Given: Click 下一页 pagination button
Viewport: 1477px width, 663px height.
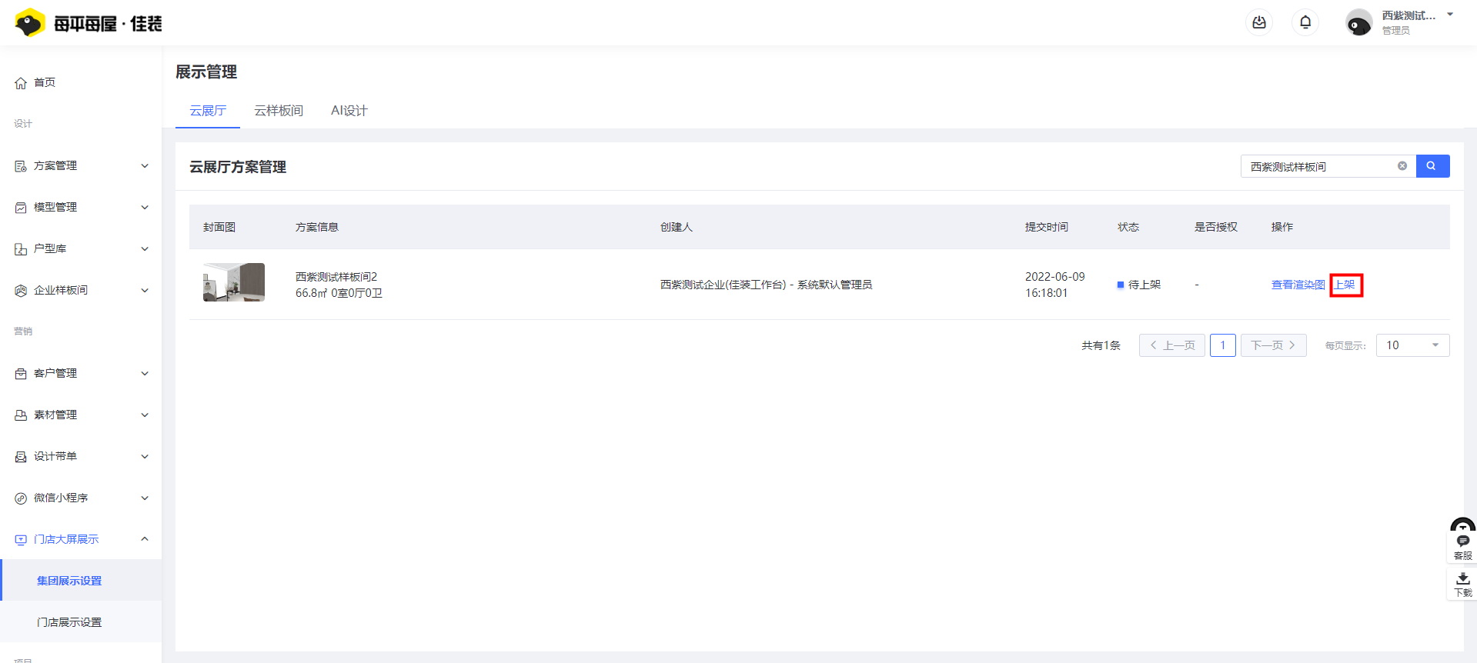Looking at the screenshot, I should (x=1274, y=345).
